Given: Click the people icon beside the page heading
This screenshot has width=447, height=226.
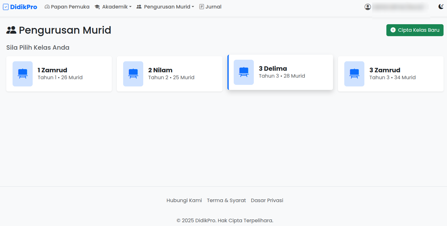Looking at the screenshot, I should [x=11, y=30].
